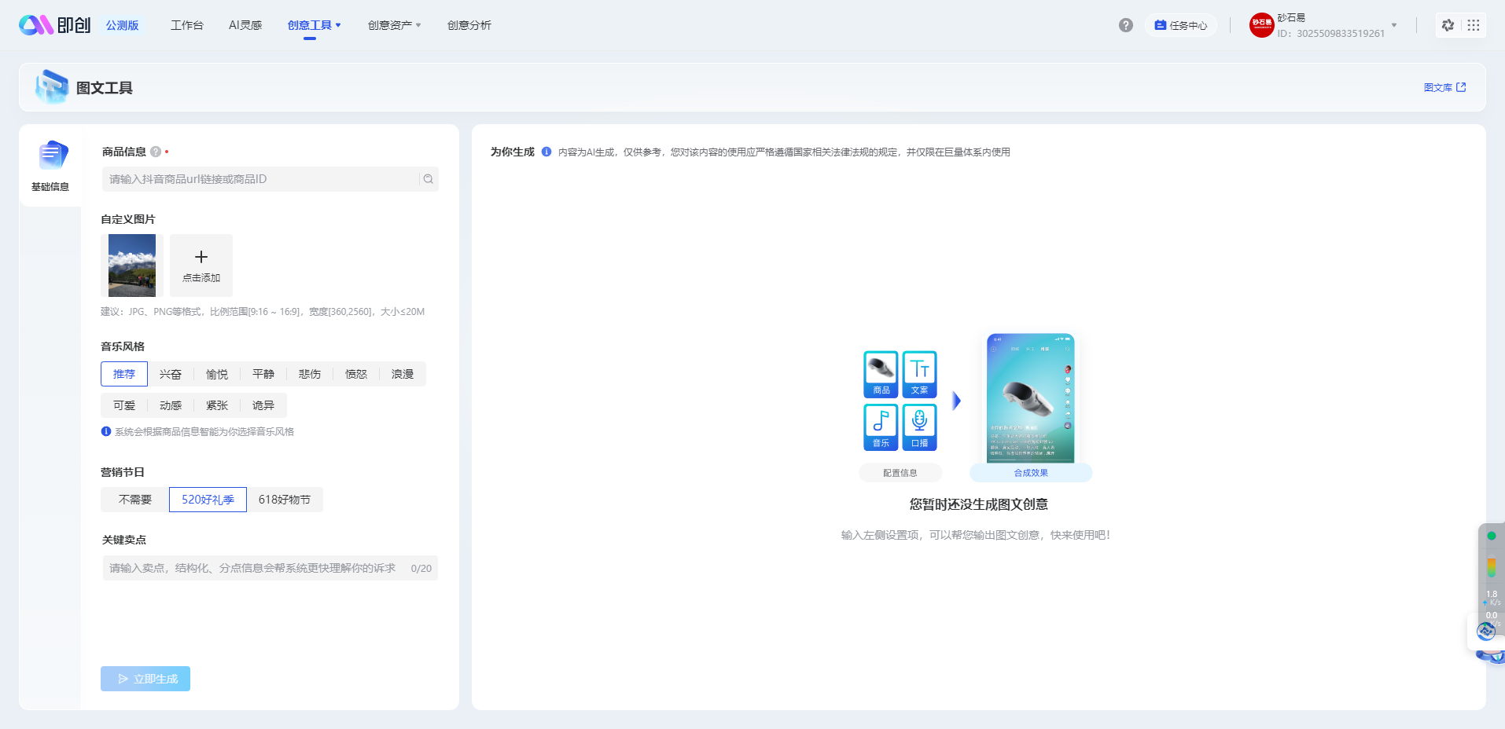Click the search magnifier in 商品信息 field

428,178
